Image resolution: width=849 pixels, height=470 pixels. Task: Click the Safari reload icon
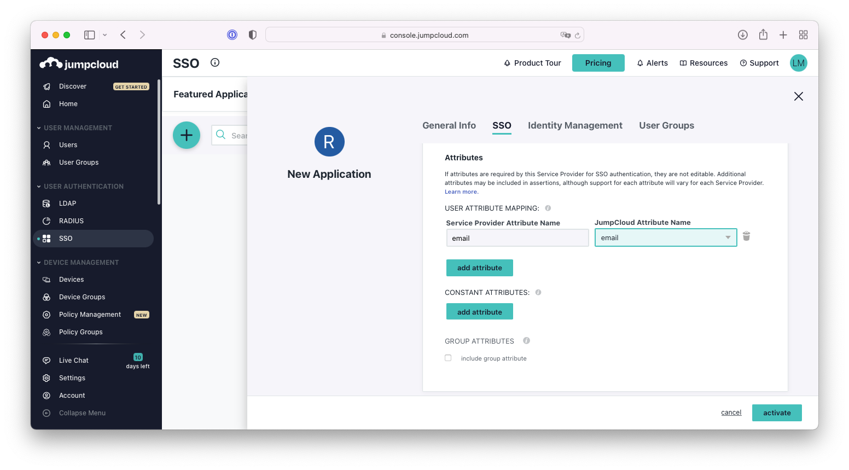[577, 35]
